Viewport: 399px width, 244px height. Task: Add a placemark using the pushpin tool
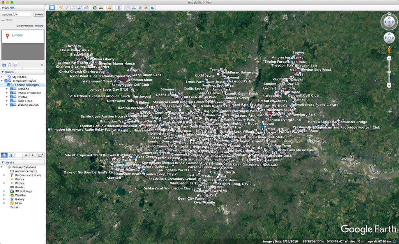[x=61, y=8]
